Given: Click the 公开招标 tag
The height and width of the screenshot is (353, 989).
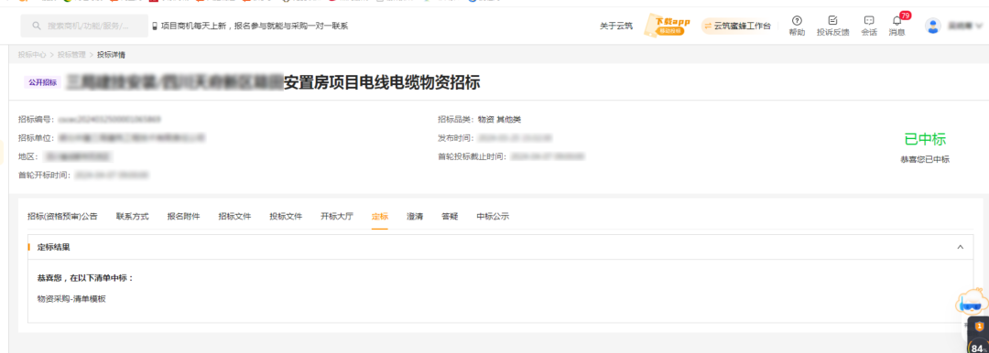Looking at the screenshot, I should 42,82.
